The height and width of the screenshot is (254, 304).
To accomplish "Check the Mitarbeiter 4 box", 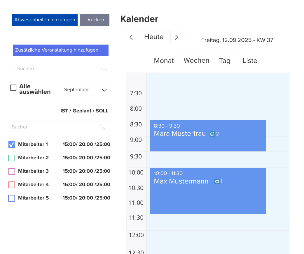I will click(x=12, y=185).
